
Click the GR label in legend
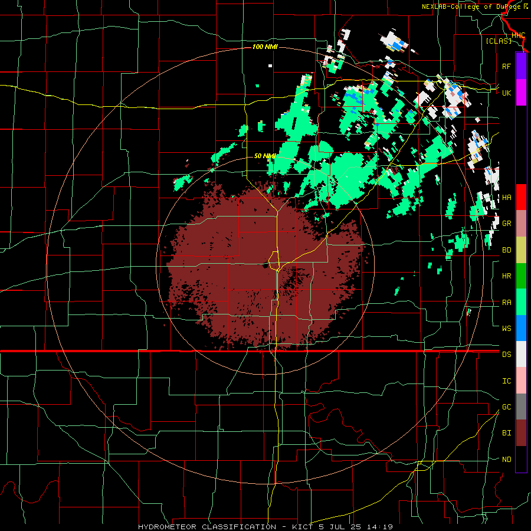pos(506,224)
